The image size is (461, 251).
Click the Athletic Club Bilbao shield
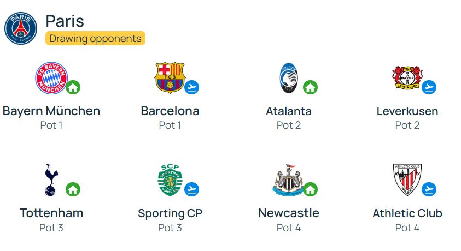tap(407, 180)
